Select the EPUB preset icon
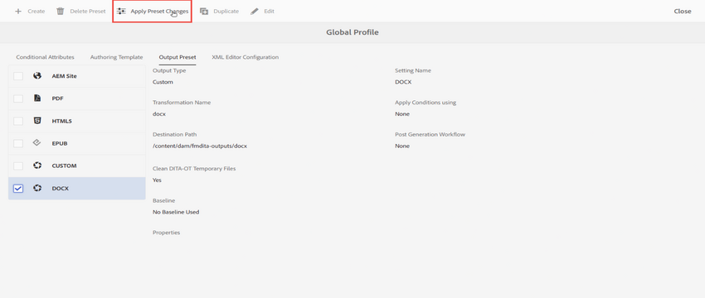The image size is (705, 298). (37, 143)
